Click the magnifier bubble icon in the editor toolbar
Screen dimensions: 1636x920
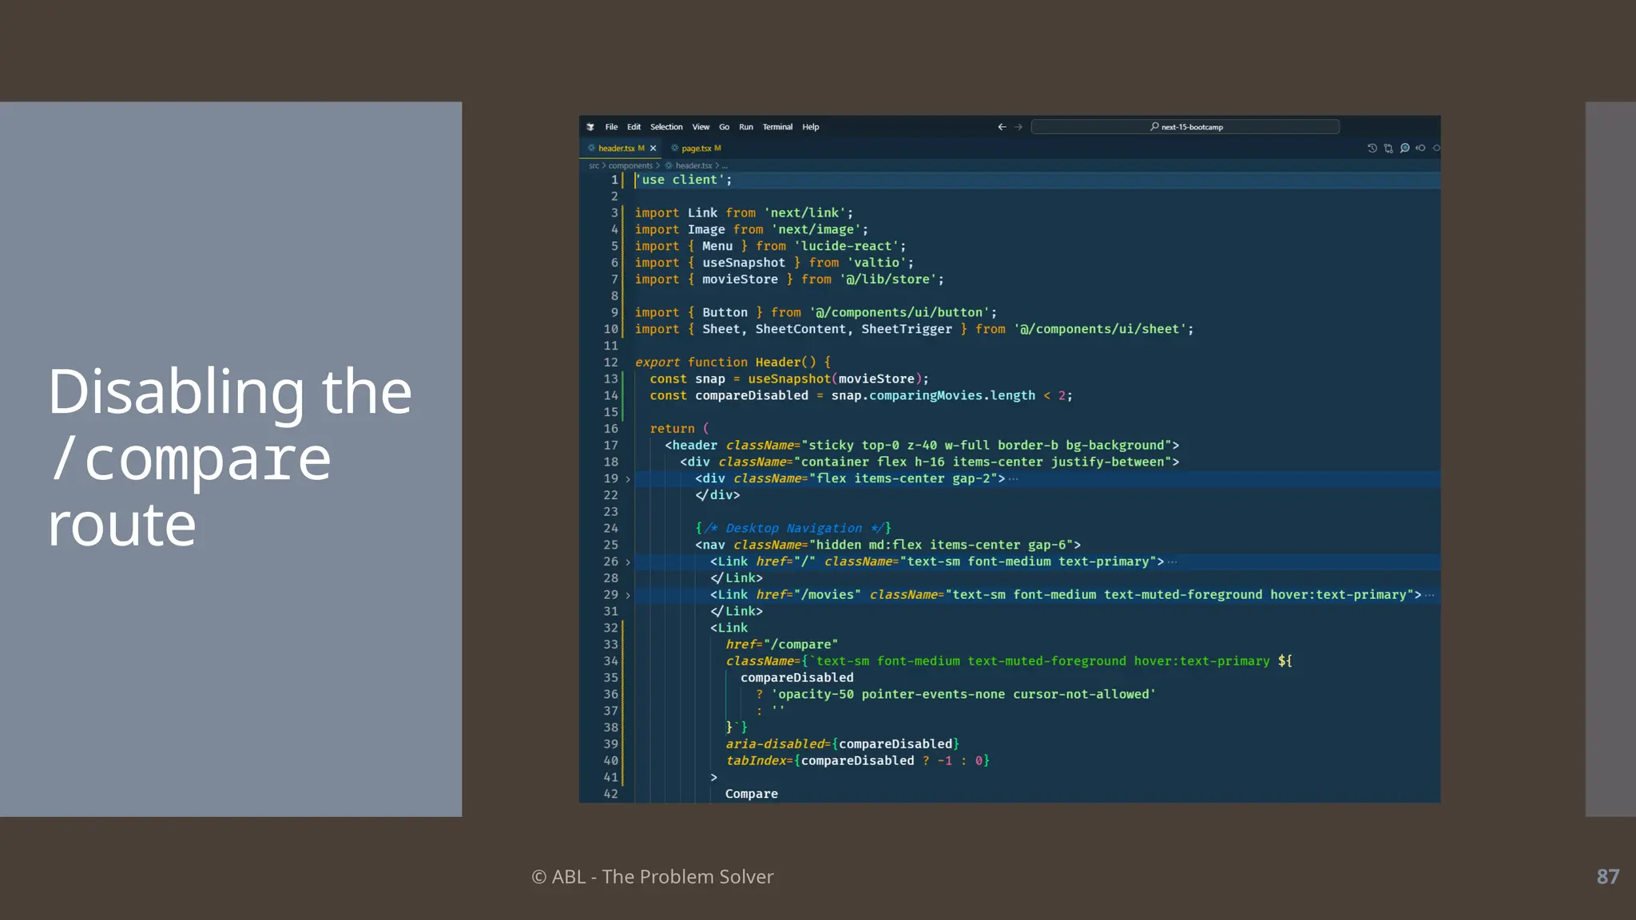(x=1404, y=149)
